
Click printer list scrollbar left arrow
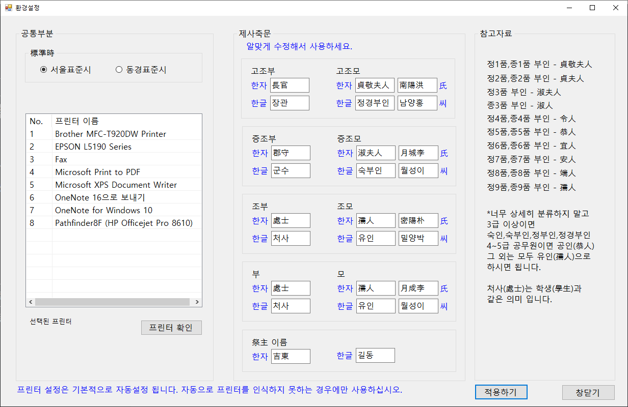[x=31, y=302]
